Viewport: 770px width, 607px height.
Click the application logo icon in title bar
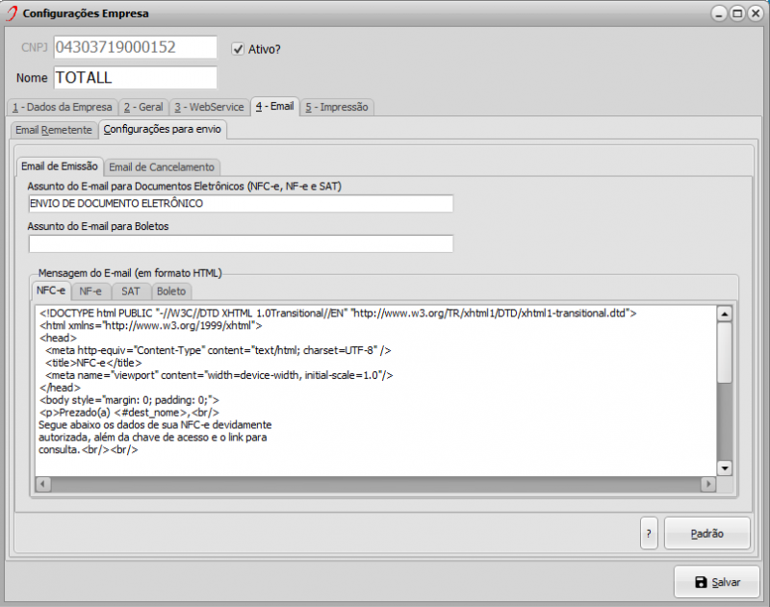(x=12, y=13)
